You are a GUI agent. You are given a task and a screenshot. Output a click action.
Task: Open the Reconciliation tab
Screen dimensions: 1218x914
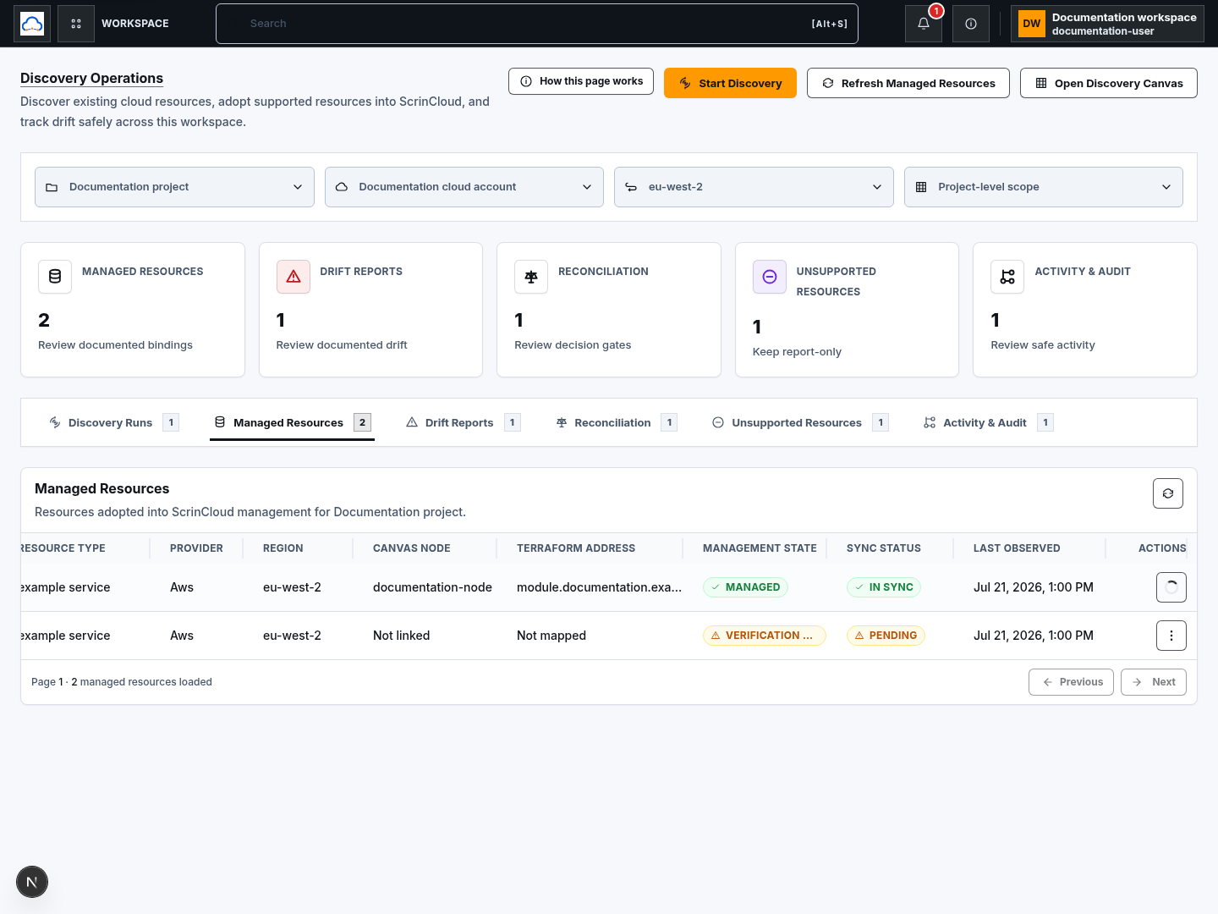point(616,422)
